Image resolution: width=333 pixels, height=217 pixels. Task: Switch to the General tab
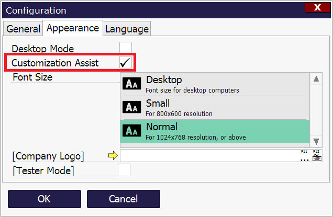pyautogui.click(x=23, y=29)
